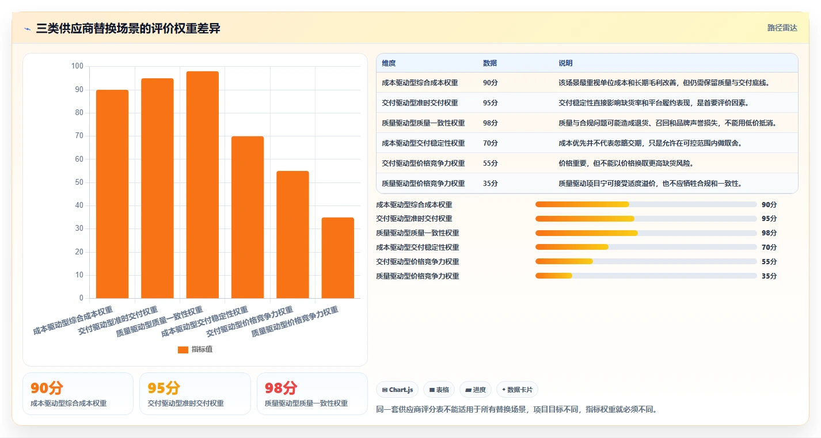
Task: Click the 98分 value in the table
Action: (x=491, y=123)
